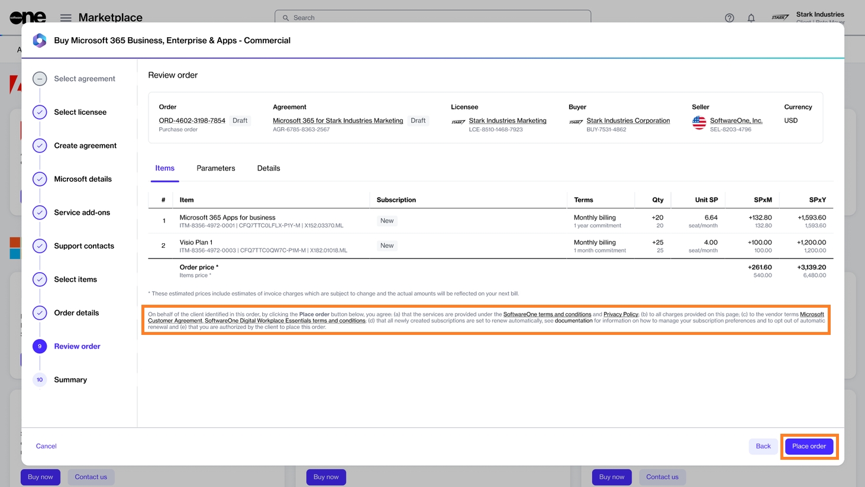Click the SoftwareOne logo
Viewport: 865px width, 487px height.
(x=28, y=18)
